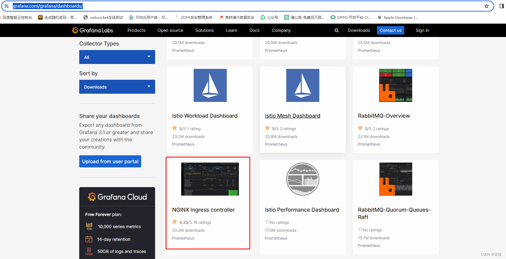Click site info icon in address bar
The width and height of the screenshot is (506, 259).
click(7, 6)
